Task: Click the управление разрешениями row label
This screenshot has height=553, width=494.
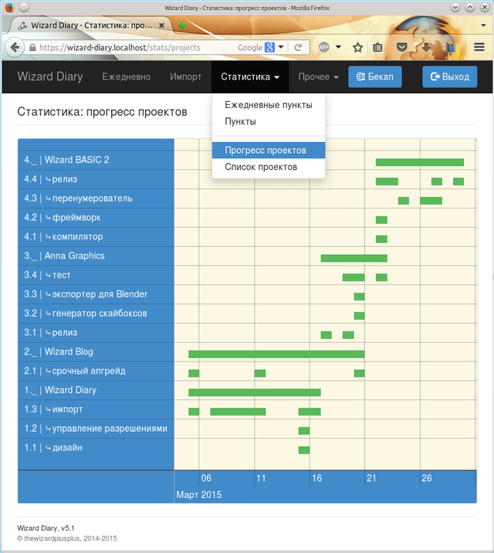Action: [96, 429]
